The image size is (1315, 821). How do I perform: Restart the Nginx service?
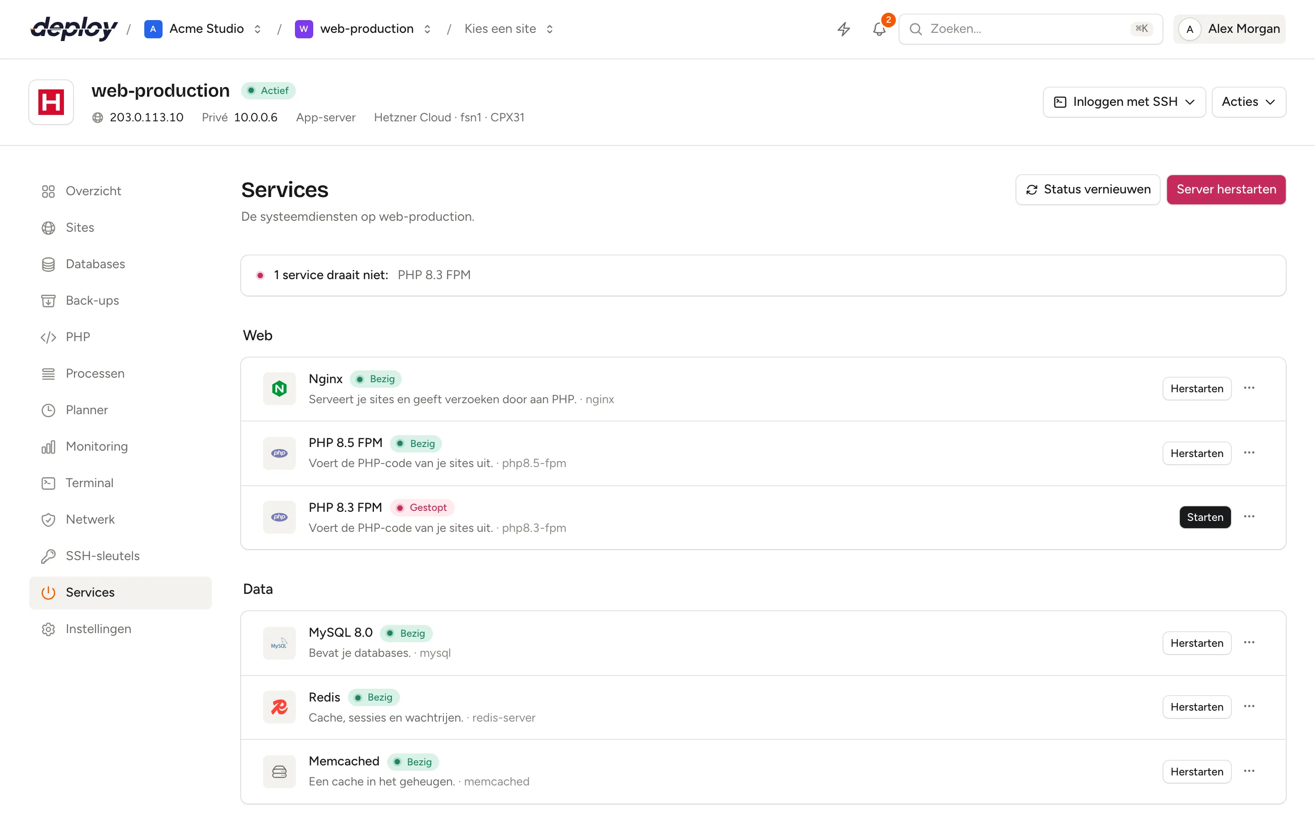(x=1197, y=389)
